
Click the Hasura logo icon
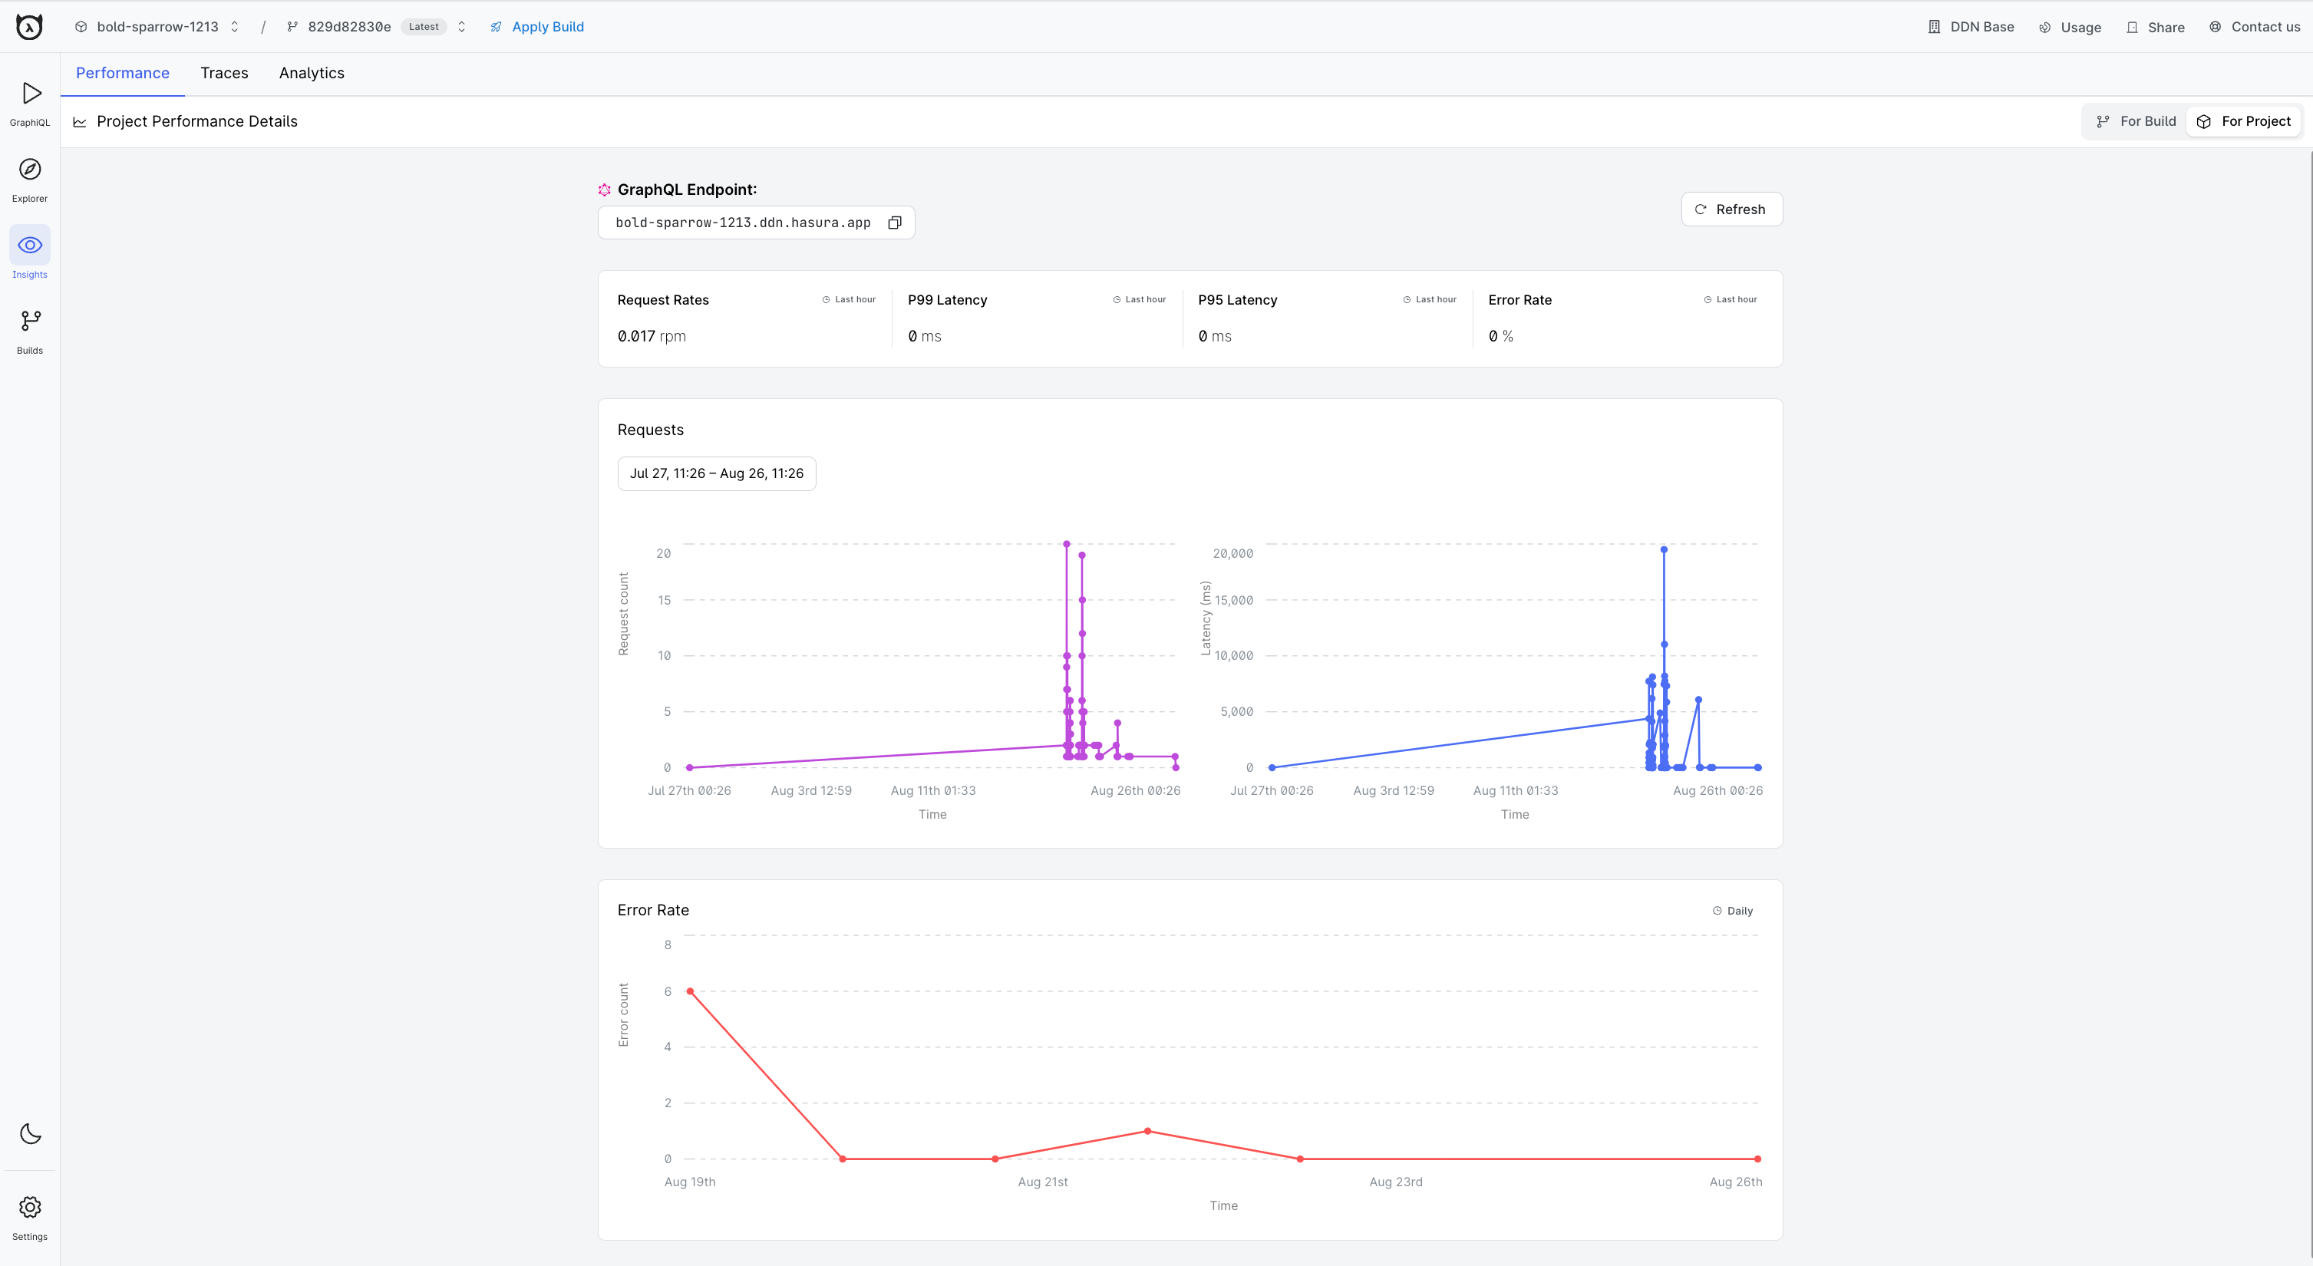[30, 27]
